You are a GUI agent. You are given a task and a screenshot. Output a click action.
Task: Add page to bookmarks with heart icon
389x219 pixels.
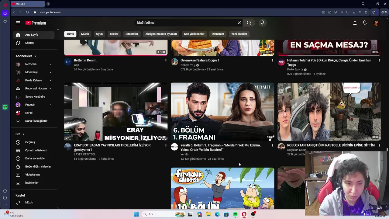[348, 12]
